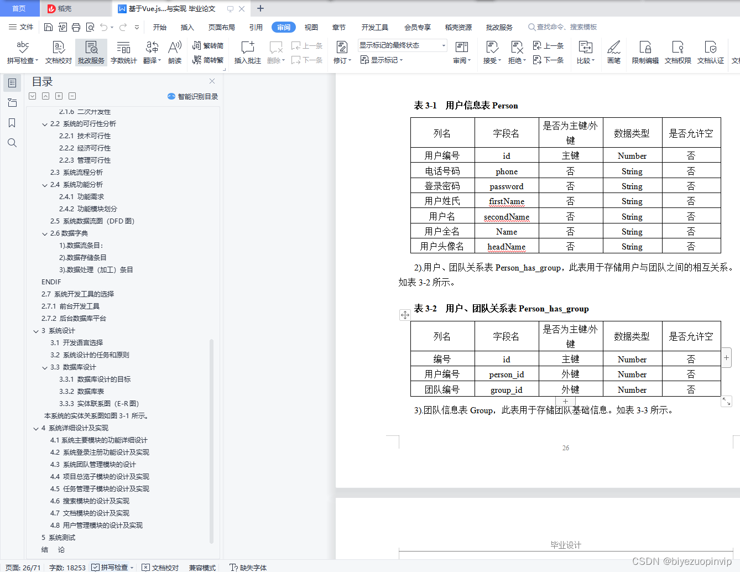Click the undo arrow icon
This screenshot has height=572, width=740.
click(104, 27)
